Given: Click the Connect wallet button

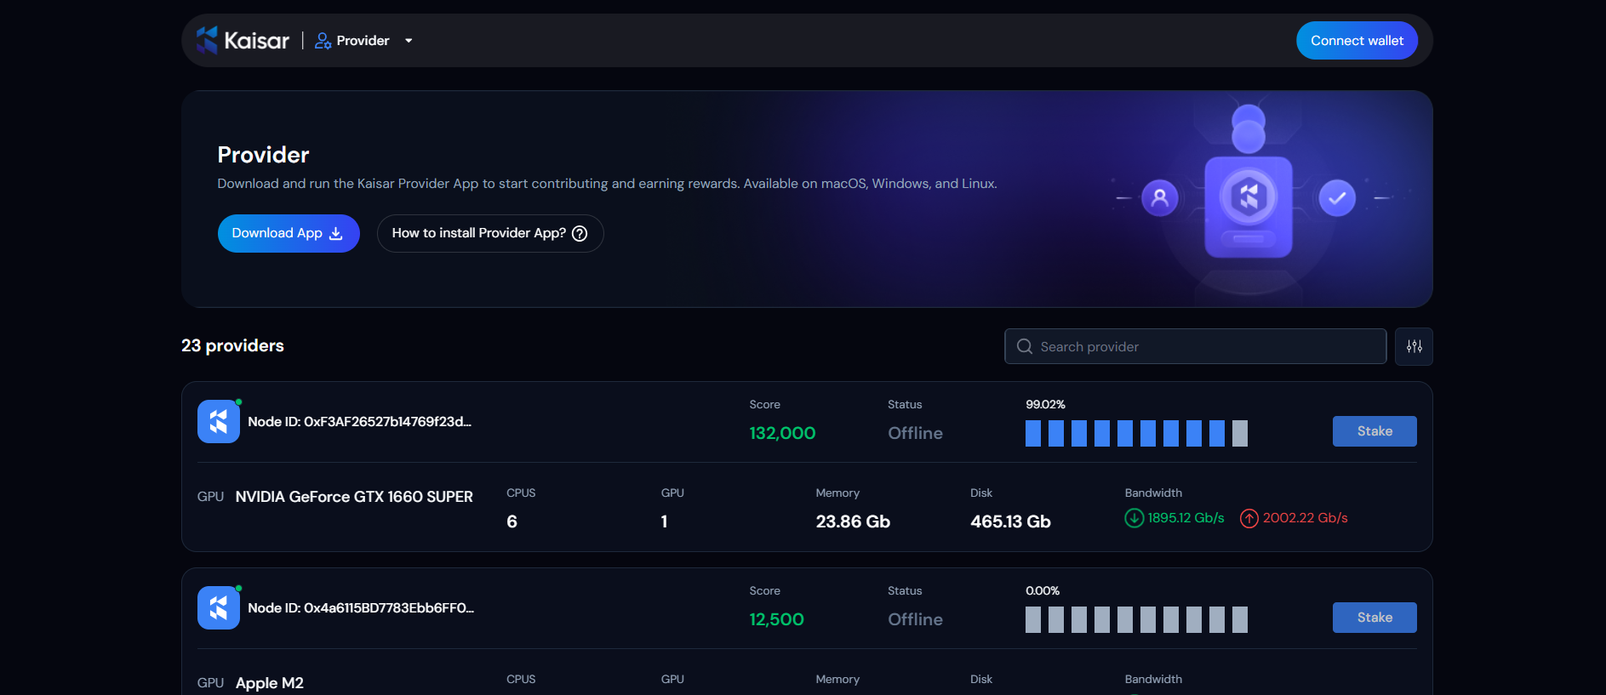Looking at the screenshot, I should point(1356,41).
